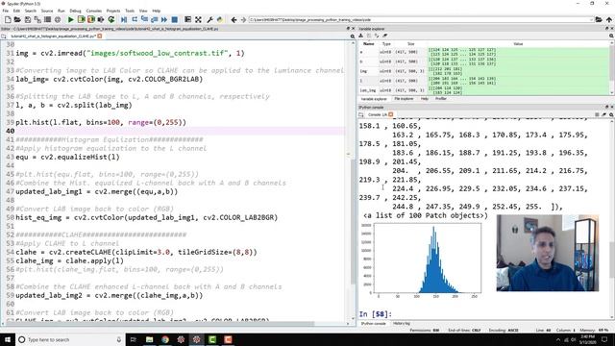
Task: Run current cell icon
Action: (81, 19)
